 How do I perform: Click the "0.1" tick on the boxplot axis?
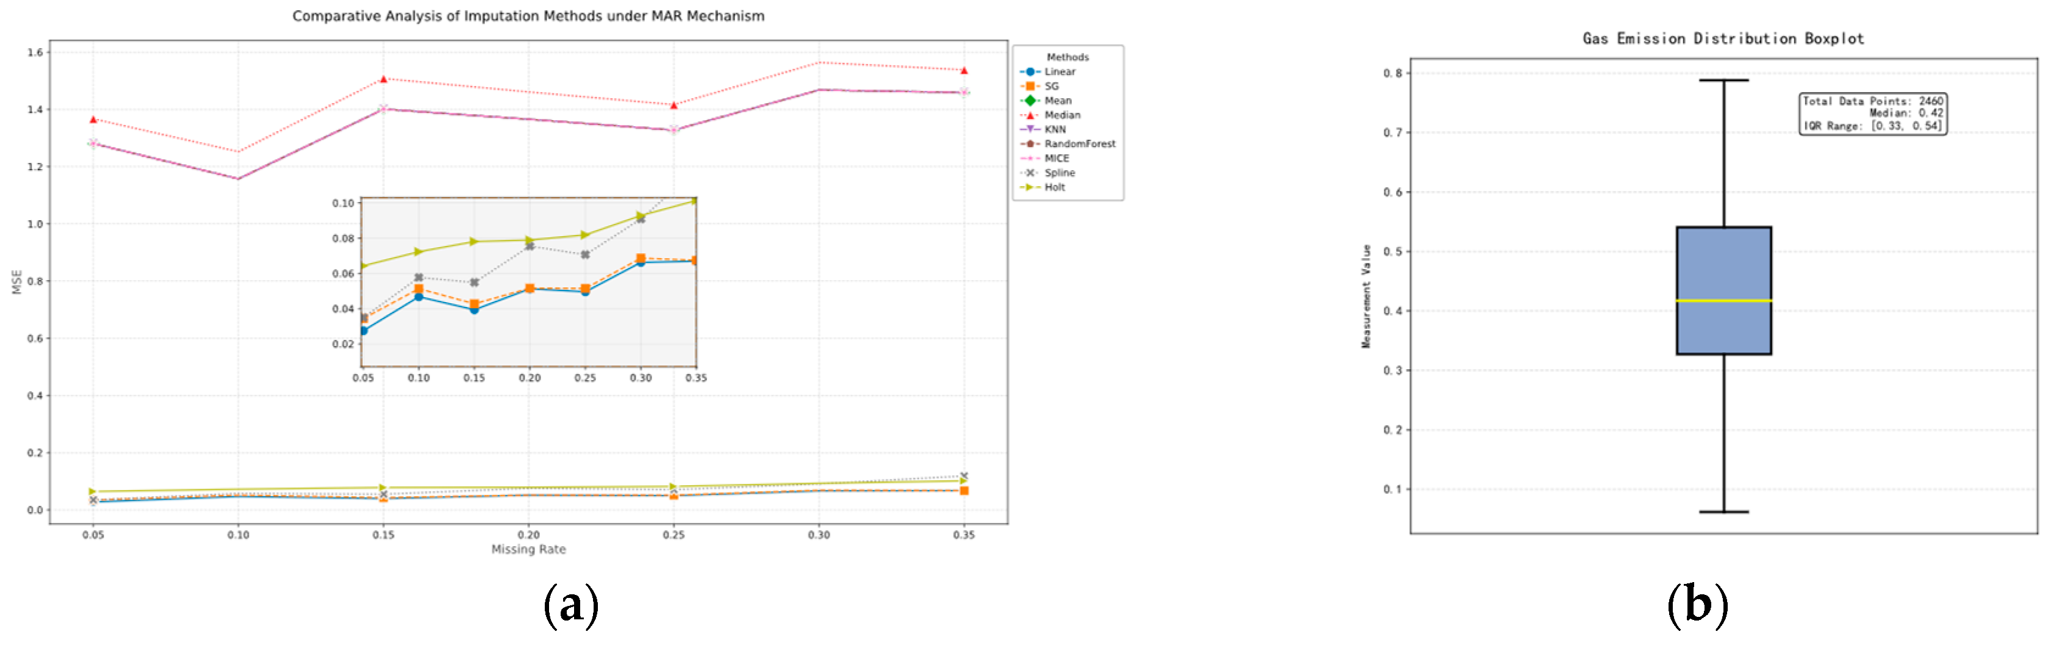point(1392,489)
